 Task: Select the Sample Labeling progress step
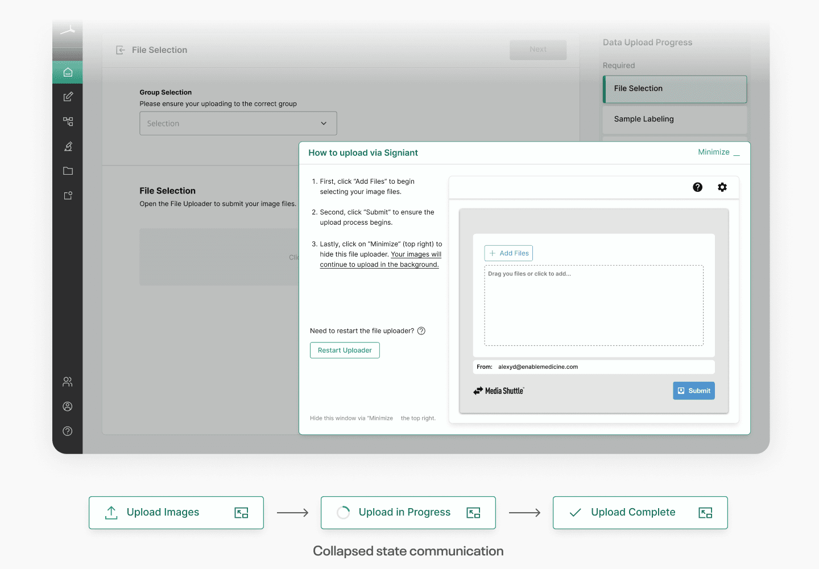(675, 119)
